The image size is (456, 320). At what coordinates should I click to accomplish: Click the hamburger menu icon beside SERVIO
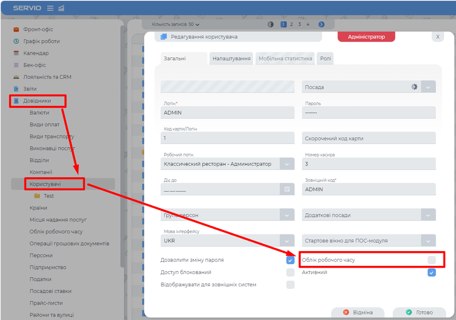[x=50, y=8]
